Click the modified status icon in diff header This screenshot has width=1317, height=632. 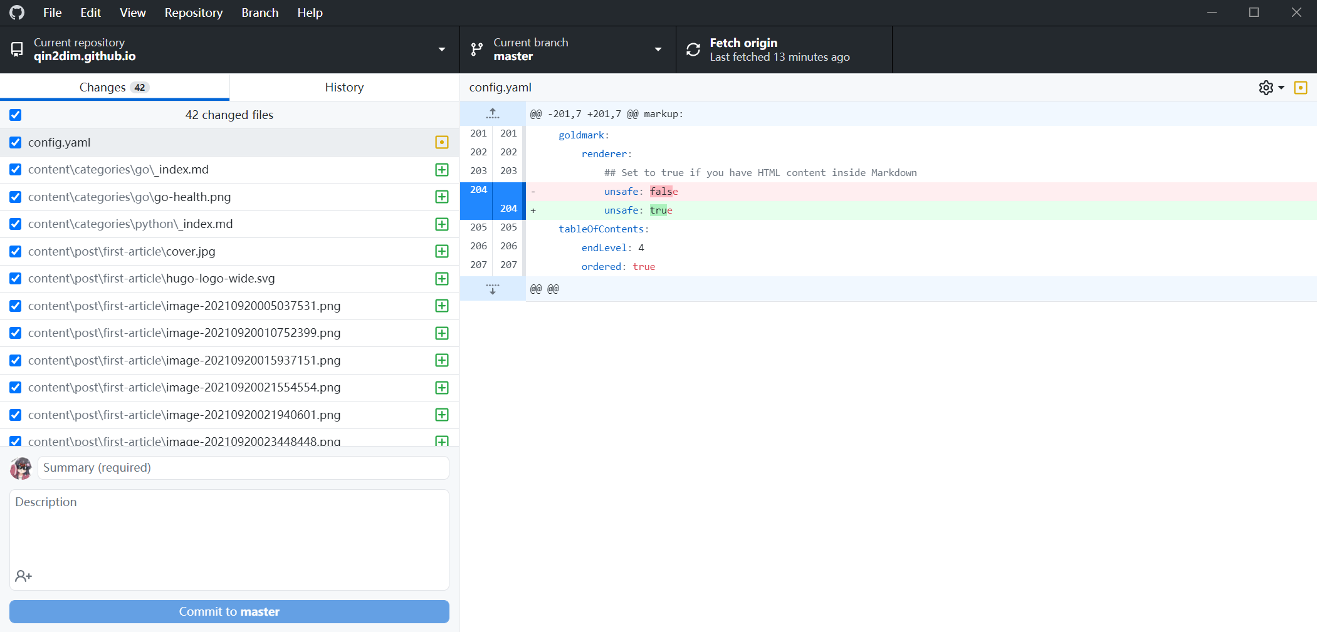[x=1301, y=88]
